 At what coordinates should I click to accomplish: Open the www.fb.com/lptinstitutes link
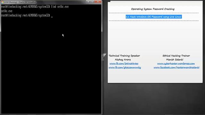click(124, 64)
